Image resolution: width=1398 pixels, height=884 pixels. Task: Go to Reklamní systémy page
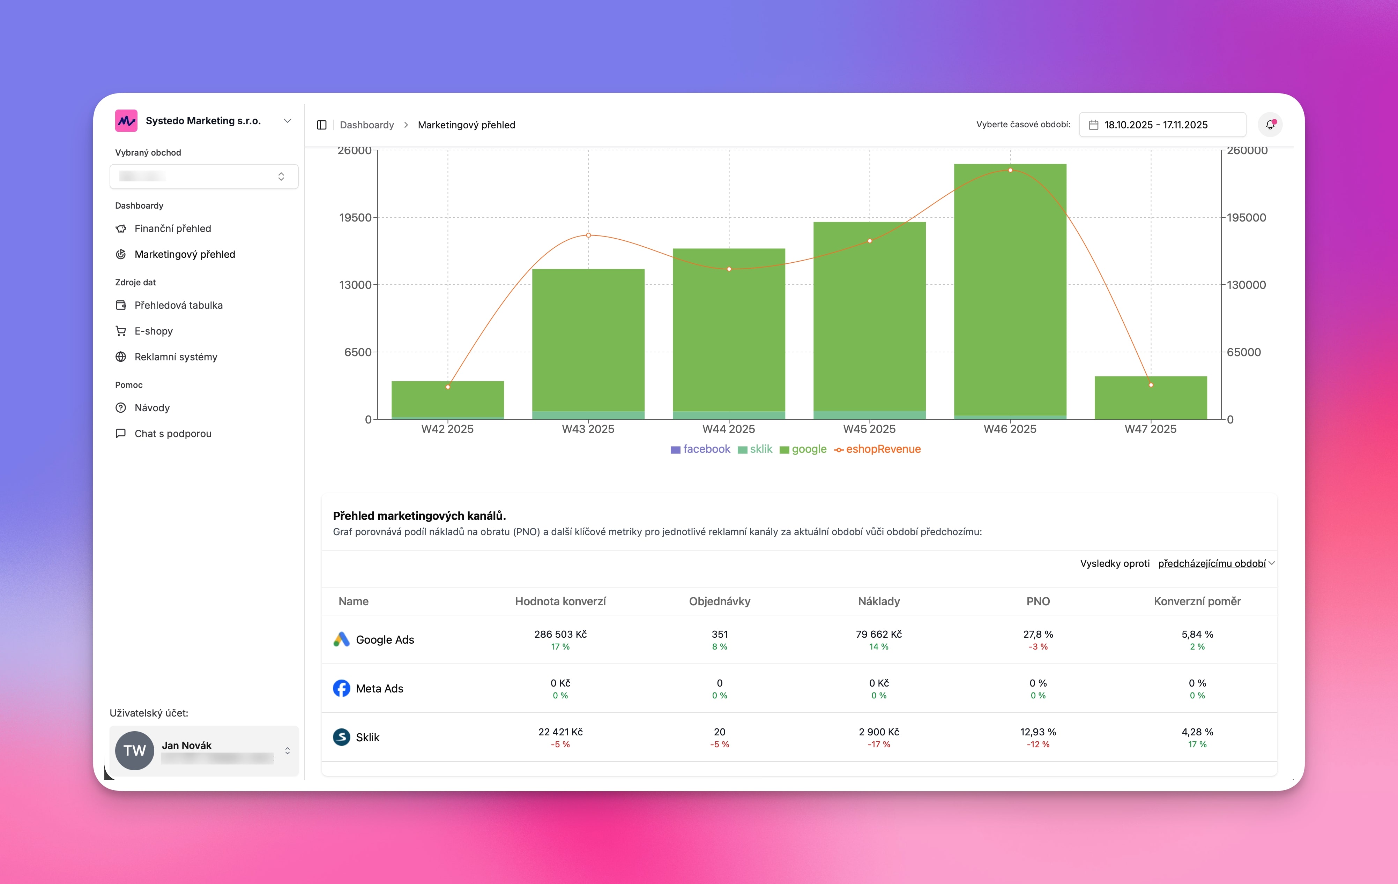coord(175,357)
